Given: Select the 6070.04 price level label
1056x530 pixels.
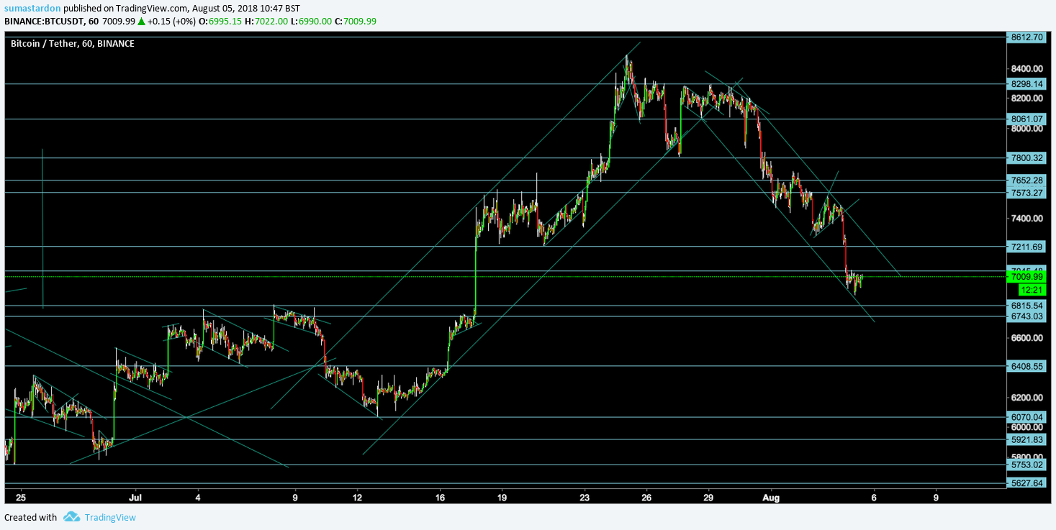Looking at the screenshot, I should 1027,416.
